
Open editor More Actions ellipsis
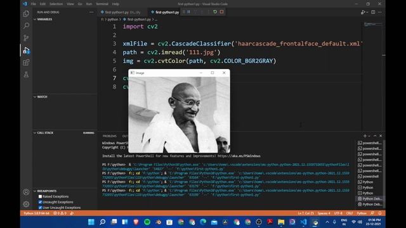[x=379, y=12]
